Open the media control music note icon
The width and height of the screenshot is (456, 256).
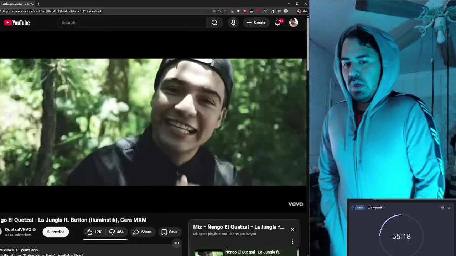pyautogui.click(x=273, y=11)
